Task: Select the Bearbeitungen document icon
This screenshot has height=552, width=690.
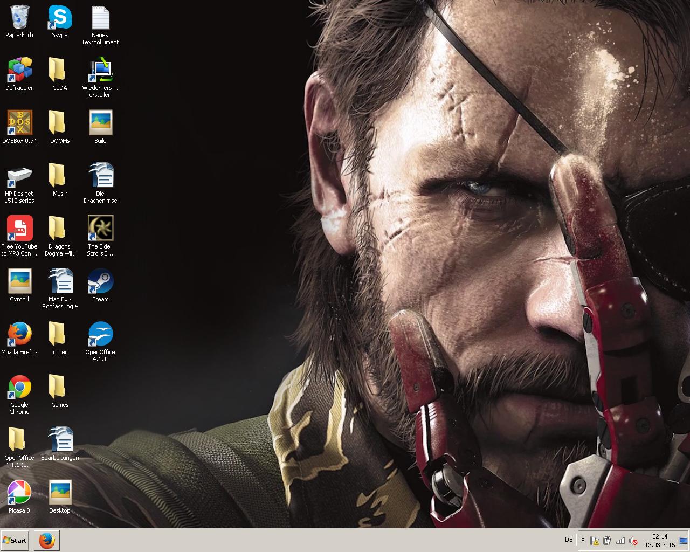Action: pos(60,440)
